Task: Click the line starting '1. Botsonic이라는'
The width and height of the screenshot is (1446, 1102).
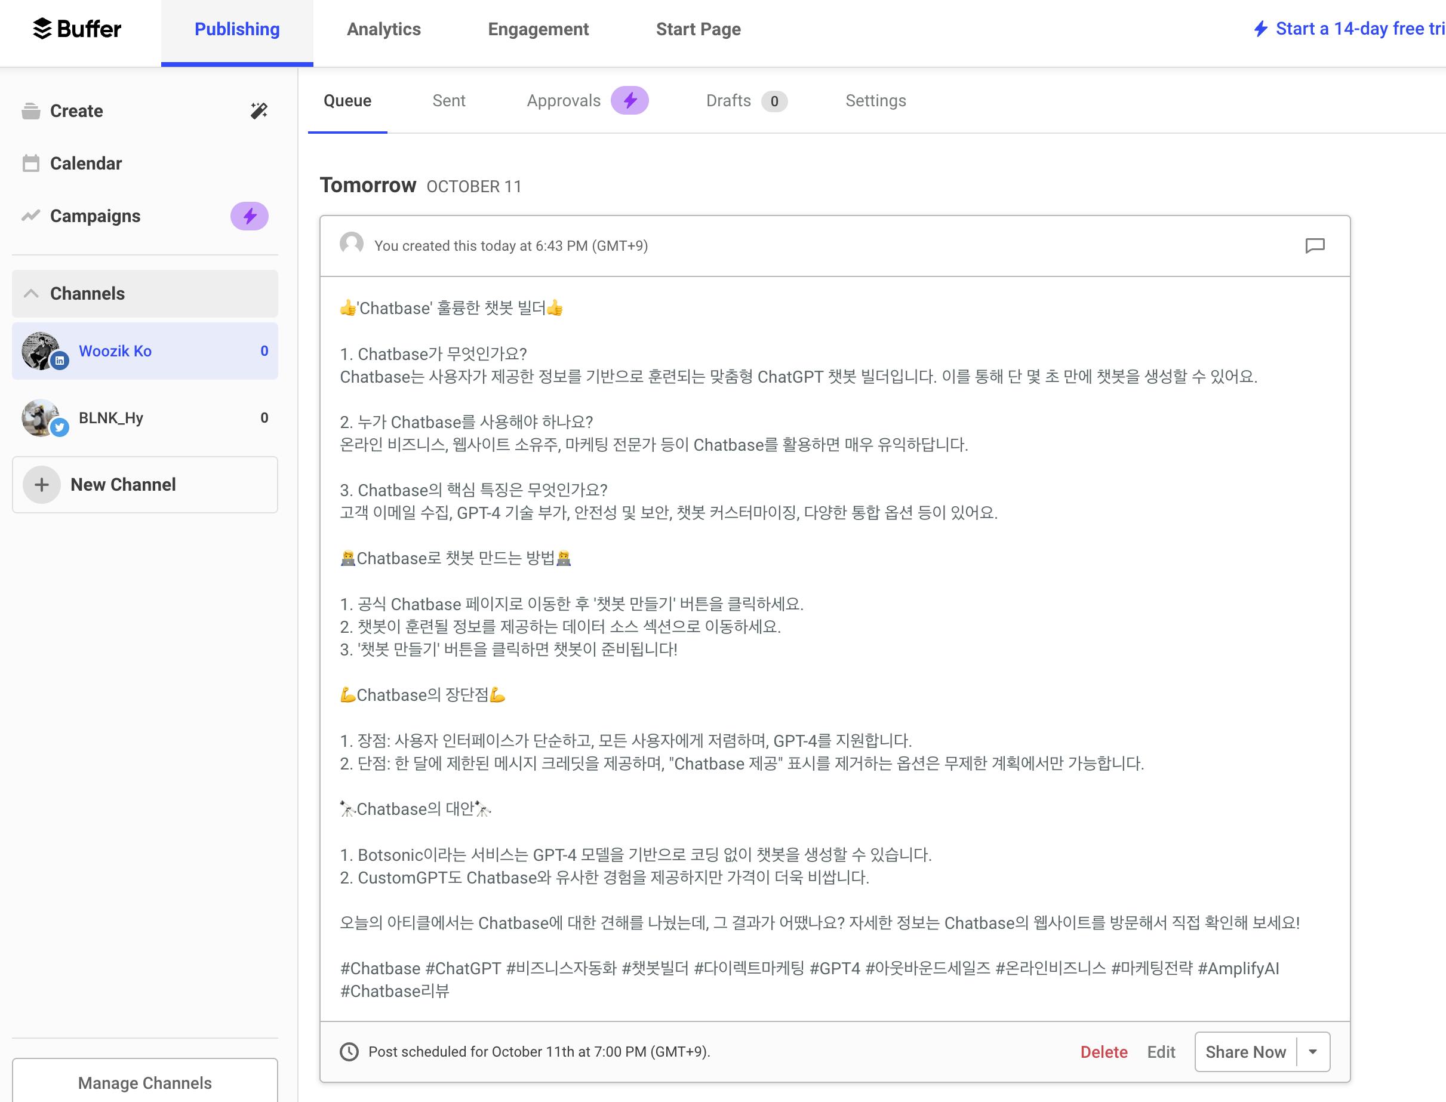Action: 636,855
